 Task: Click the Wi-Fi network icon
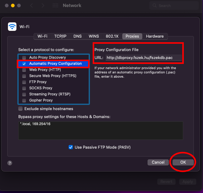[12, 27]
